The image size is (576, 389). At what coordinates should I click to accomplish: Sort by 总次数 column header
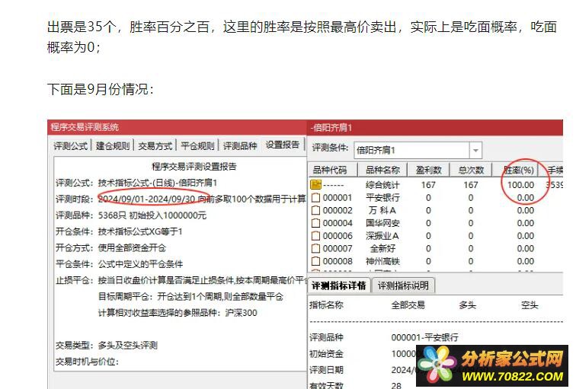tap(471, 170)
